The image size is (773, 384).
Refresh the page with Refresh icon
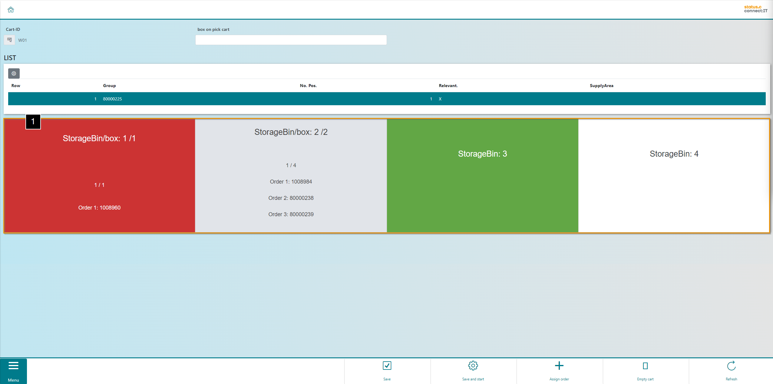coord(731,366)
